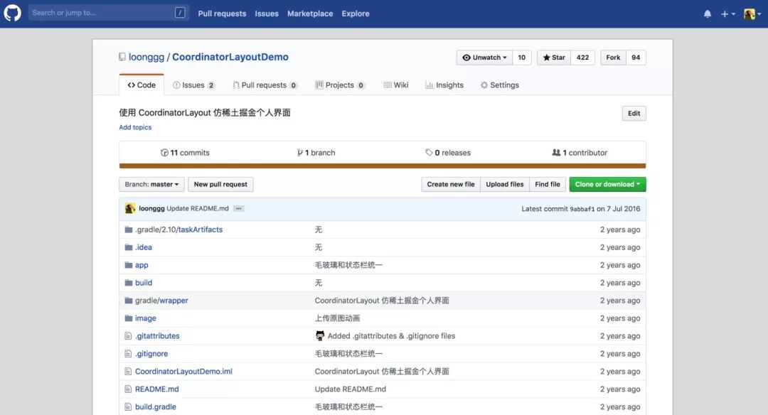
Task: View the 1 contributor page
Action: [x=580, y=153]
